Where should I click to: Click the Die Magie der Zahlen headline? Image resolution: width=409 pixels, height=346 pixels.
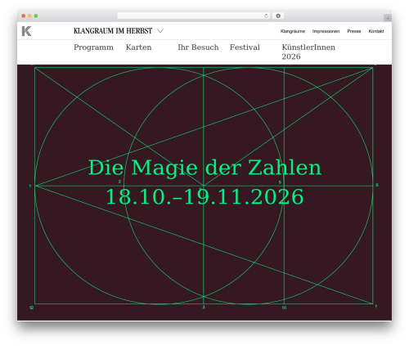pyautogui.click(x=204, y=168)
